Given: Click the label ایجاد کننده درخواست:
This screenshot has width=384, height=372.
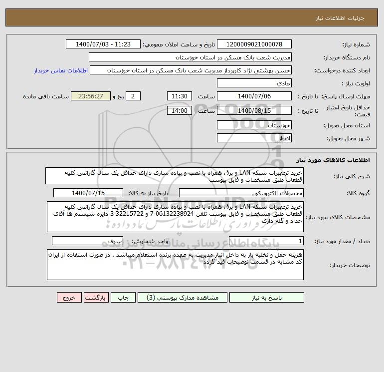Looking at the screenshot, I should [x=342, y=70].
